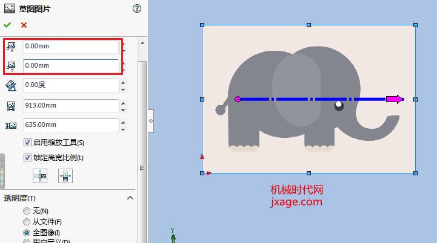The image size is (437, 243).
Task: Flip the image vertically
Action: coord(65,176)
